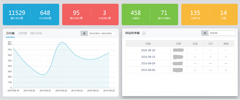240x100 pixels.
Task: Click the 360 column header
Action: (210, 44)
